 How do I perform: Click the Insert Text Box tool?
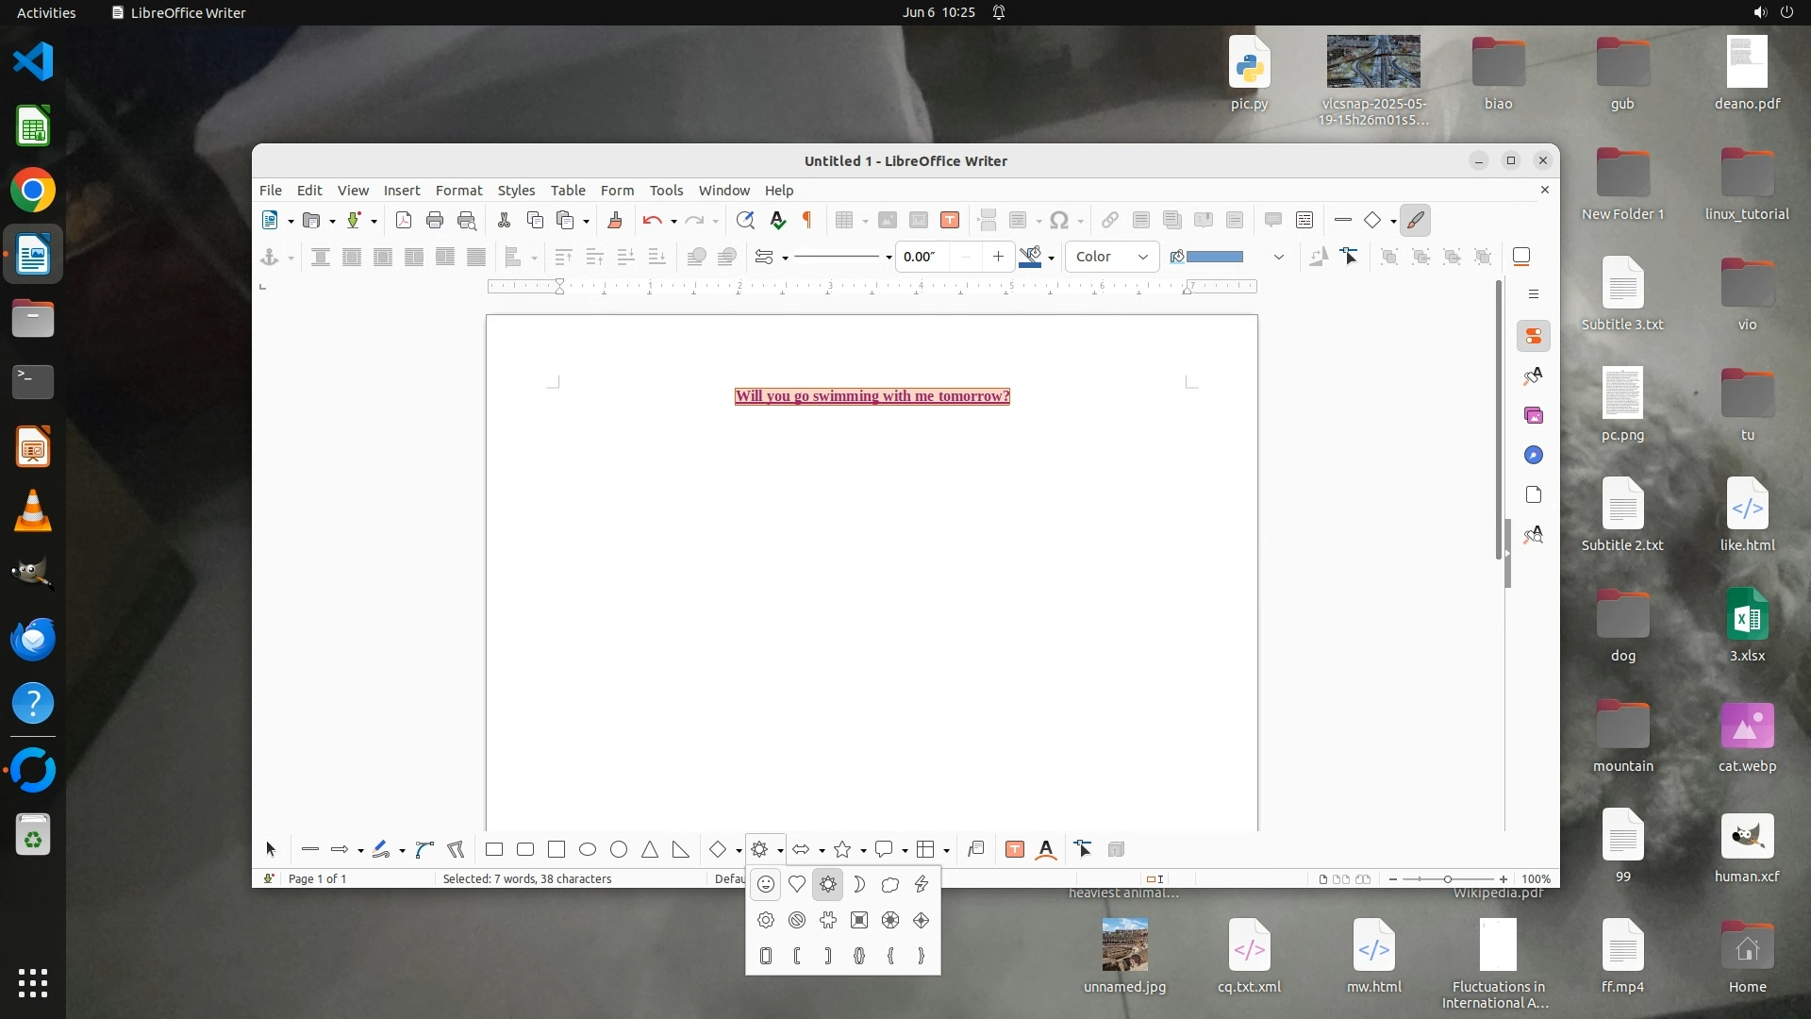[1015, 850]
